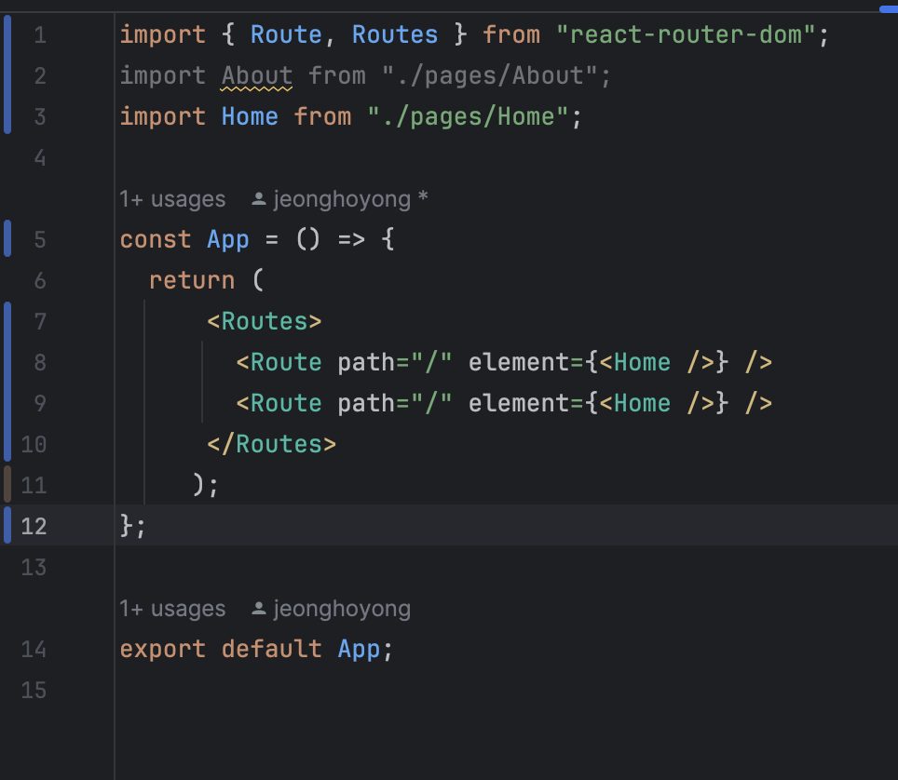The height and width of the screenshot is (780, 898).
Task: Click the <Home /> element on line 9
Action: (657, 403)
